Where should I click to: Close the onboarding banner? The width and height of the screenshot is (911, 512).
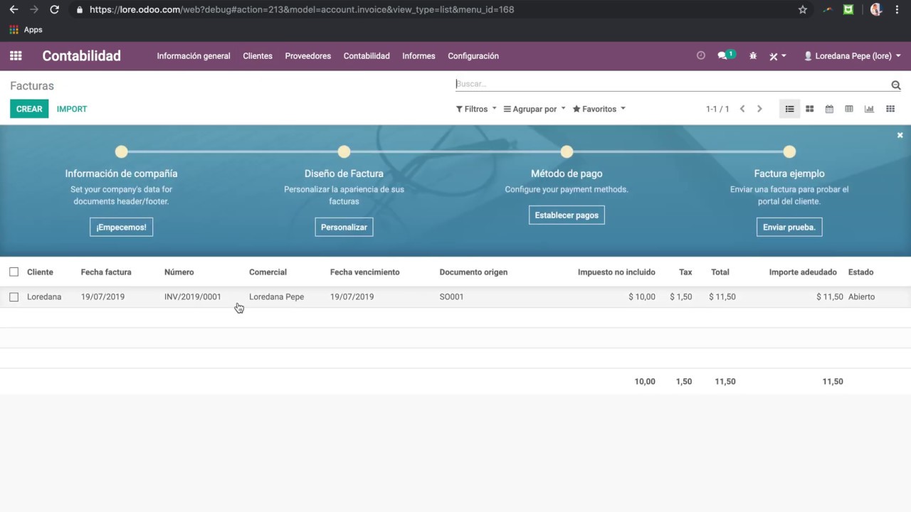pyautogui.click(x=900, y=135)
